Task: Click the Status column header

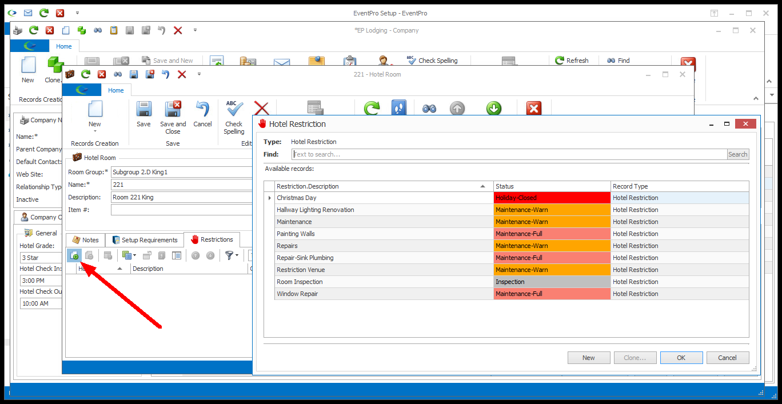Action: coord(552,186)
